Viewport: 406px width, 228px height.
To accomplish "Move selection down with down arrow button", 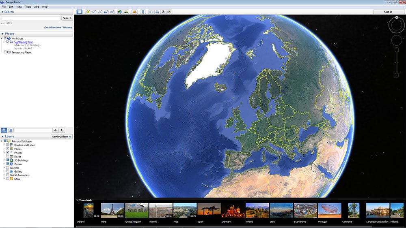I will [x=61, y=130].
